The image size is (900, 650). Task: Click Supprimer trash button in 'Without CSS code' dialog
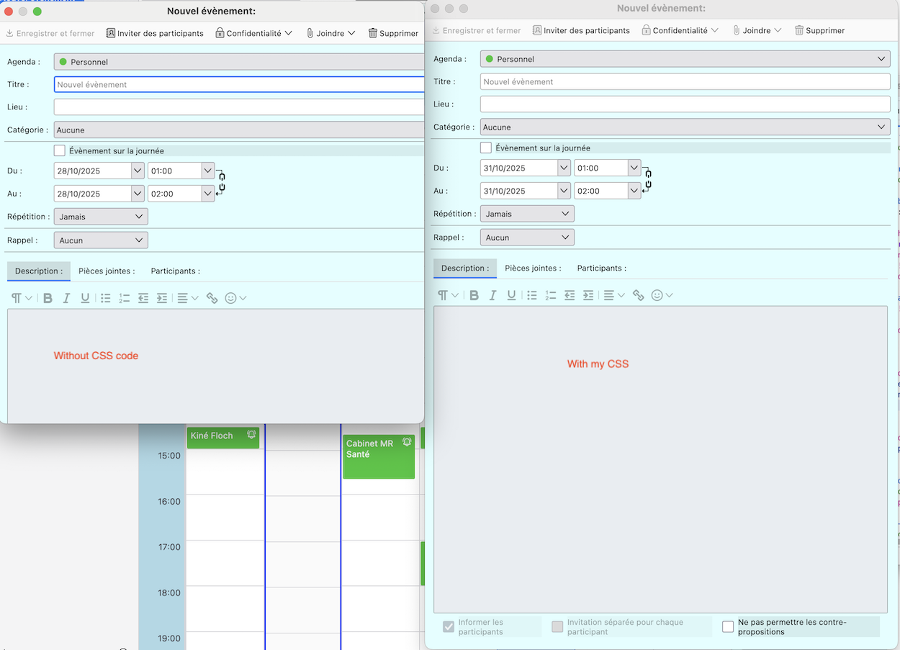pyautogui.click(x=393, y=33)
